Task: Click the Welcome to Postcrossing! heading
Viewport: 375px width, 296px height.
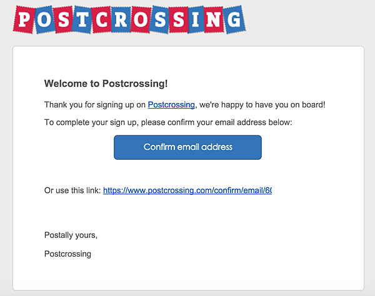Action: tap(106, 84)
